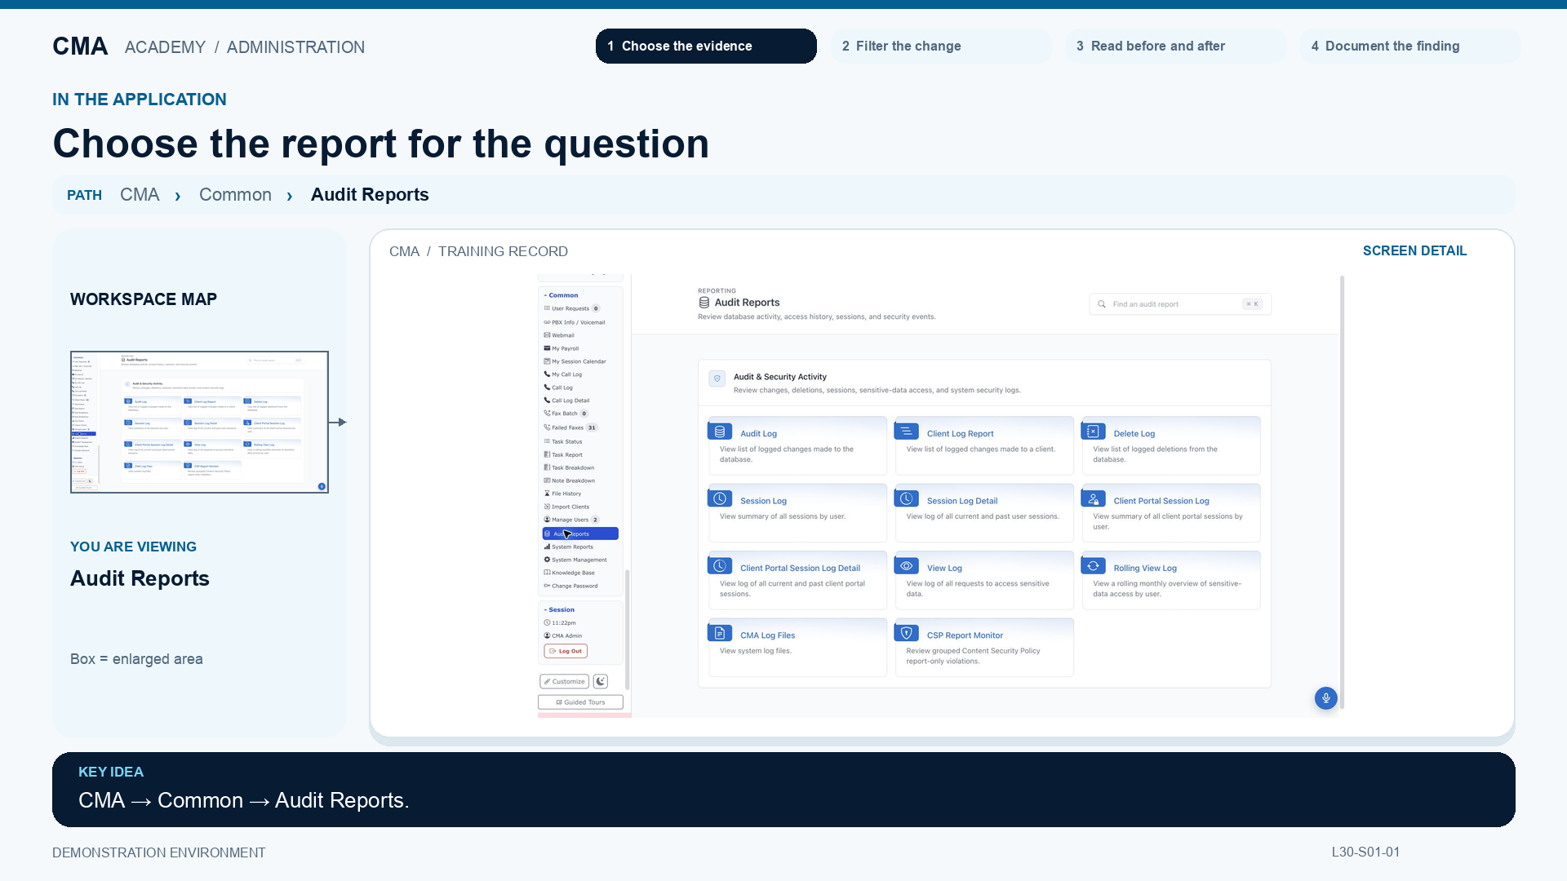Click the blue microphone button
This screenshot has width=1567, height=881.
[x=1326, y=697]
